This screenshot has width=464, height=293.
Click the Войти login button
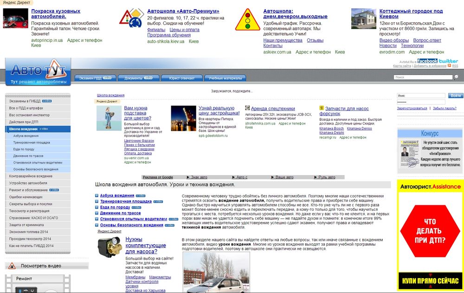(456, 95)
